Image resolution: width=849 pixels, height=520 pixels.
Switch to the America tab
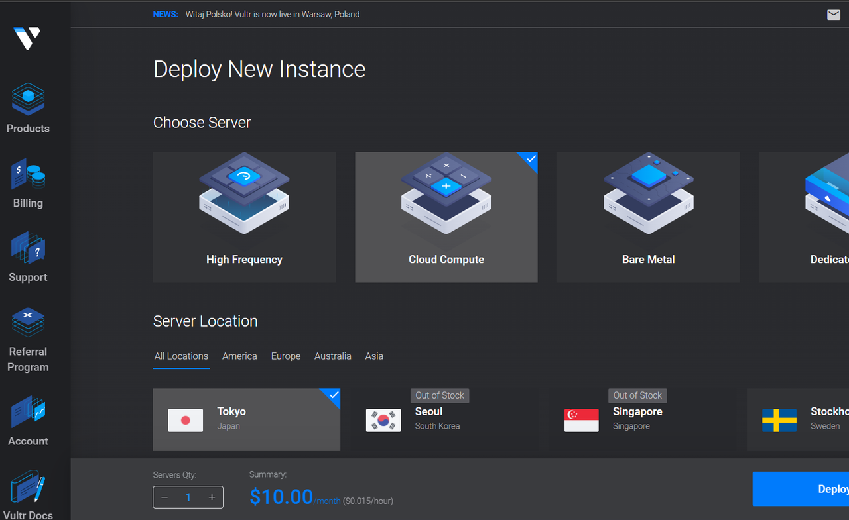[x=239, y=356]
